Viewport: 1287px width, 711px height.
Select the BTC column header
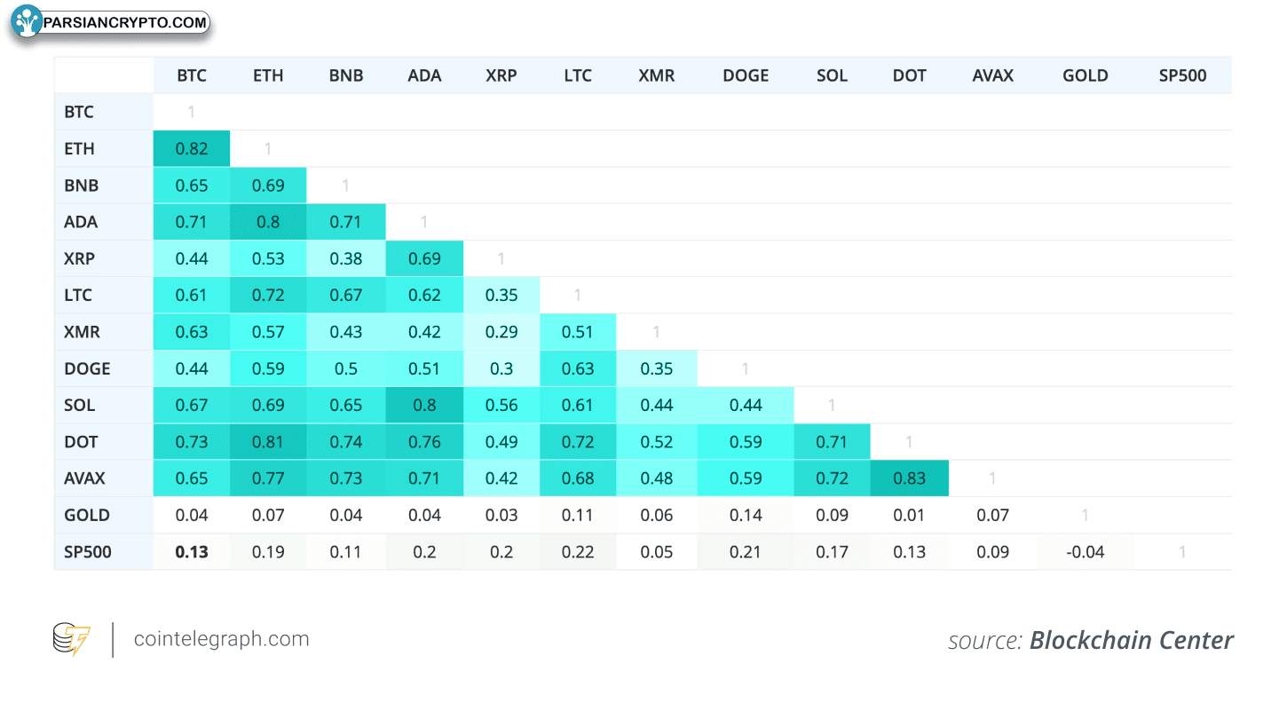coord(192,75)
